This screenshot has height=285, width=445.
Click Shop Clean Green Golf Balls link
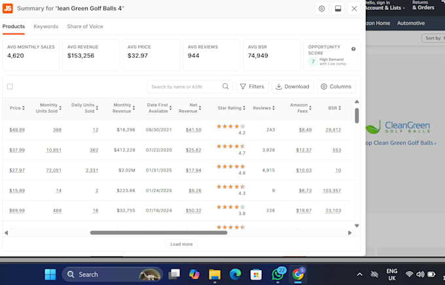[400, 143]
